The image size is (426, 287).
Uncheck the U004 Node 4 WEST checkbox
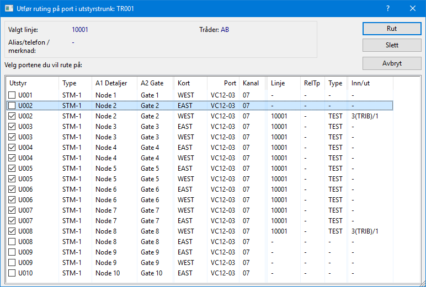(12, 158)
